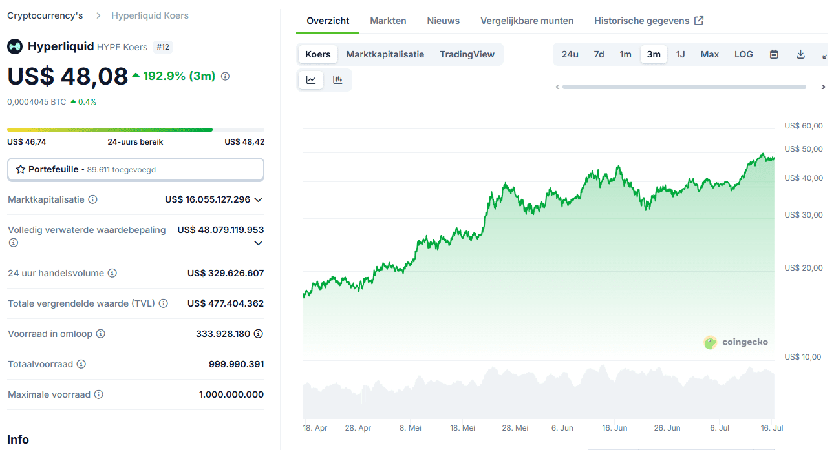The height and width of the screenshot is (450, 834).
Task: Click the Info section heading
Action: [x=18, y=440]
